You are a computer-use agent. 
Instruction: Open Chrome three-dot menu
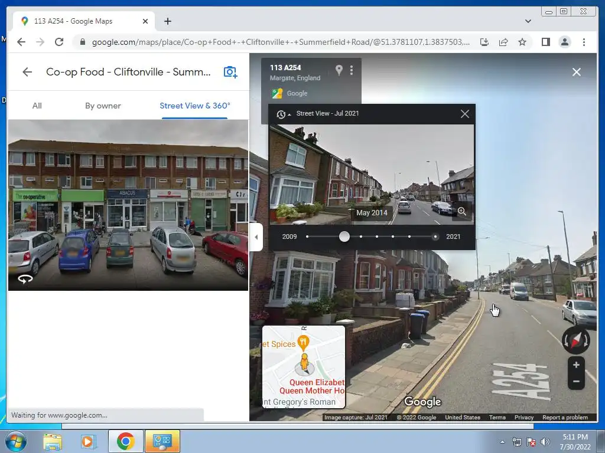584,42
